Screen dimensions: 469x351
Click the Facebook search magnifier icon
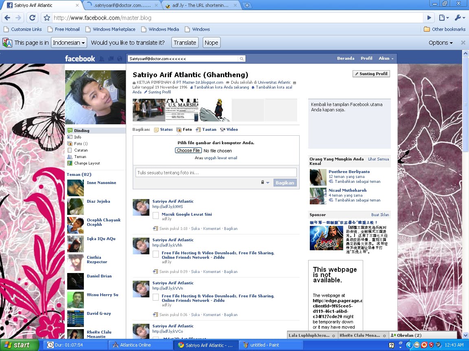point(242,59)
